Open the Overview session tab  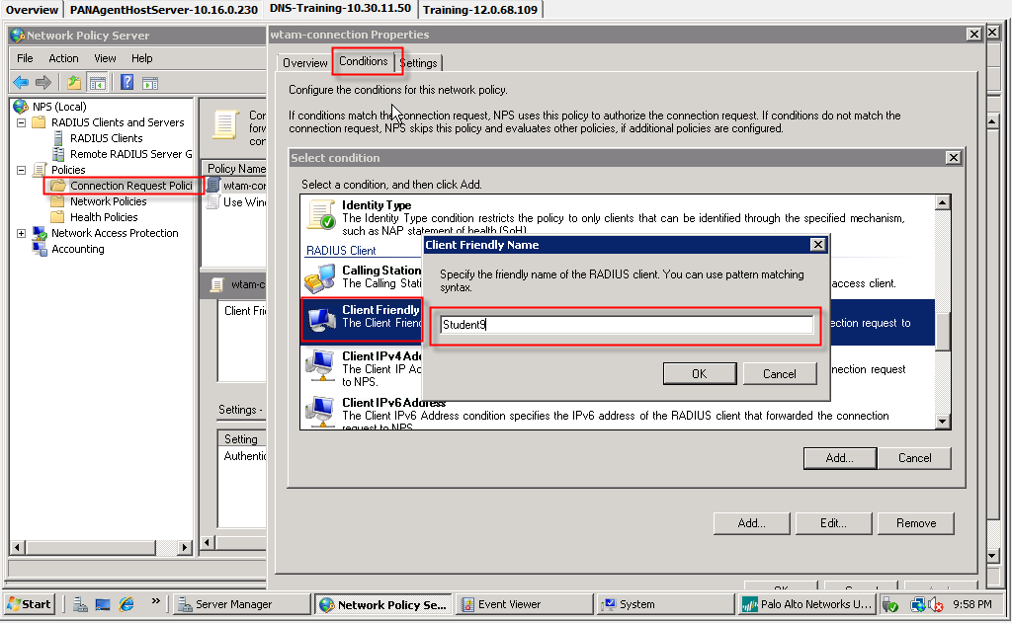click(x=32, y=10)
